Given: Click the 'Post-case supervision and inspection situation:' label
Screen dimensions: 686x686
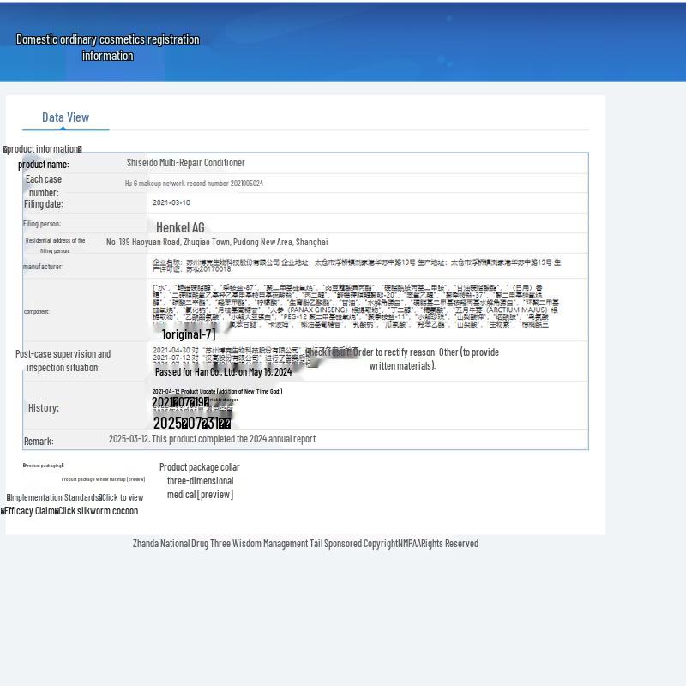Looking at the screenshot, I should click(x=63, y=360).
